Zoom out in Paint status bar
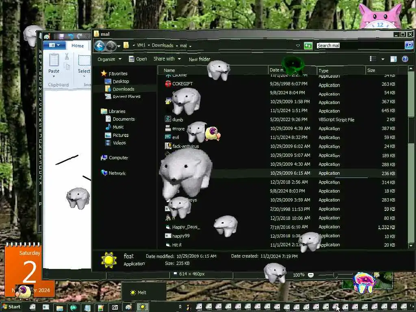The image size is (416, 312). [311, 275]
